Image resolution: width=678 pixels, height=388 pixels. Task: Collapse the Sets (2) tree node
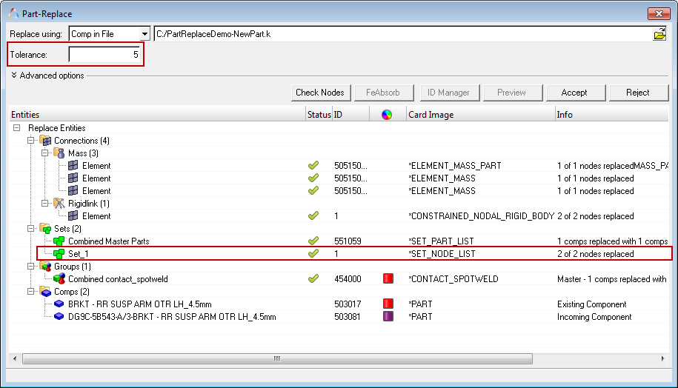tap(31, 229)
